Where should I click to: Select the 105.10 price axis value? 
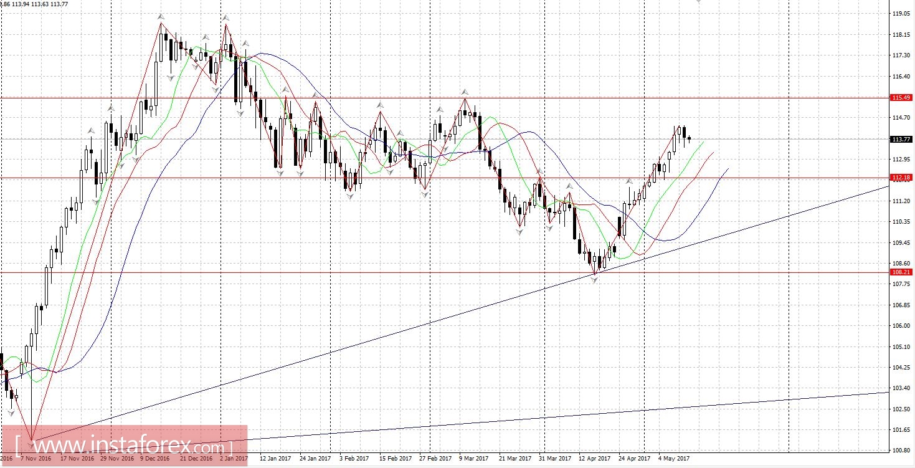click(x=901, y=346)
